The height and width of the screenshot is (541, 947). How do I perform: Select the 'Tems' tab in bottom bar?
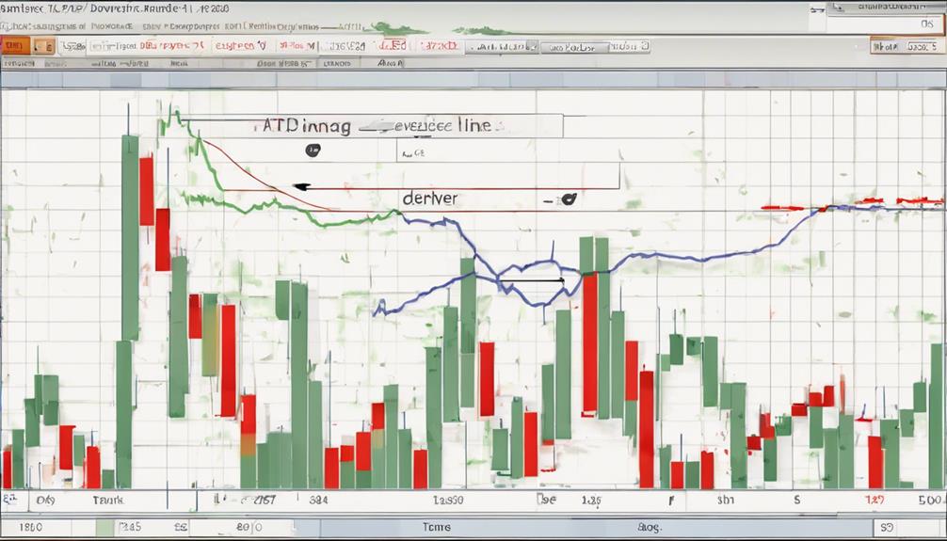[x=435, y=528]
